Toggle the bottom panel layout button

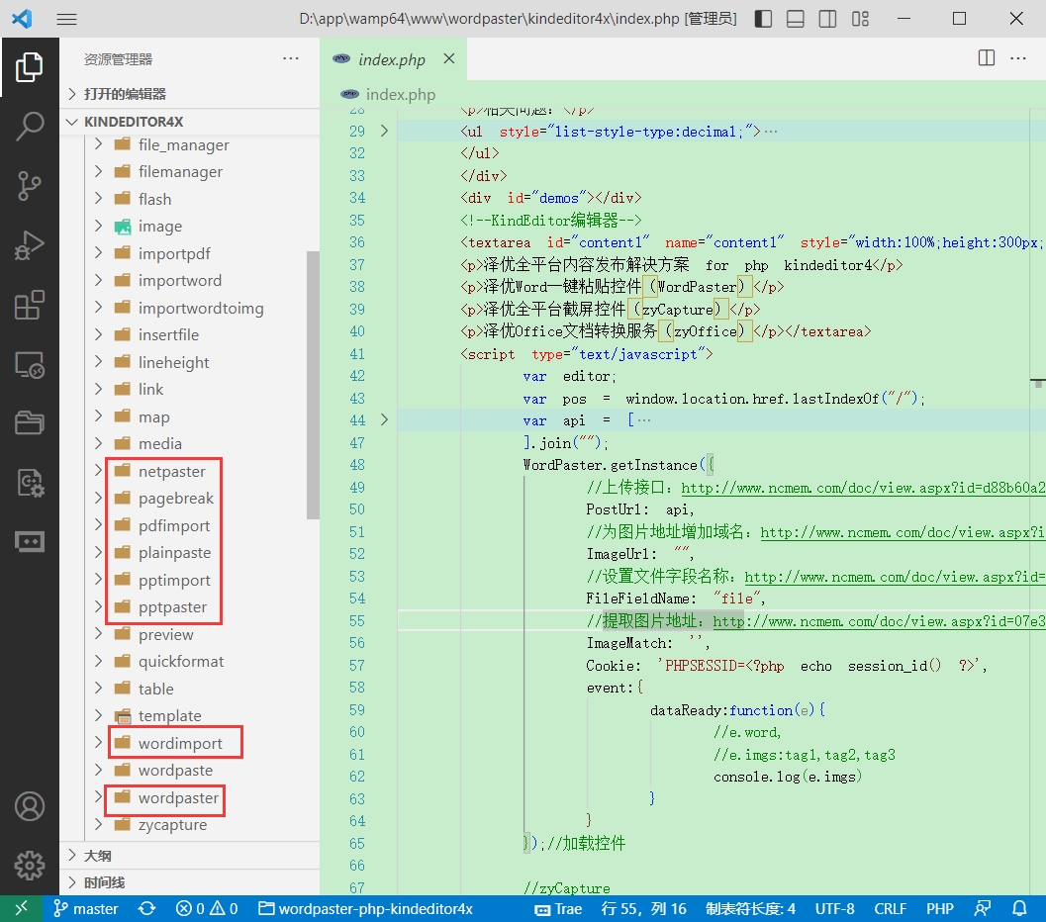point(796,19)
